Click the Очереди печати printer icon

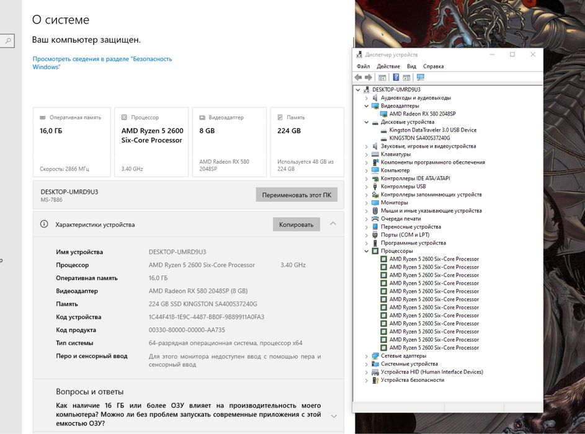(x=375, y=218)
